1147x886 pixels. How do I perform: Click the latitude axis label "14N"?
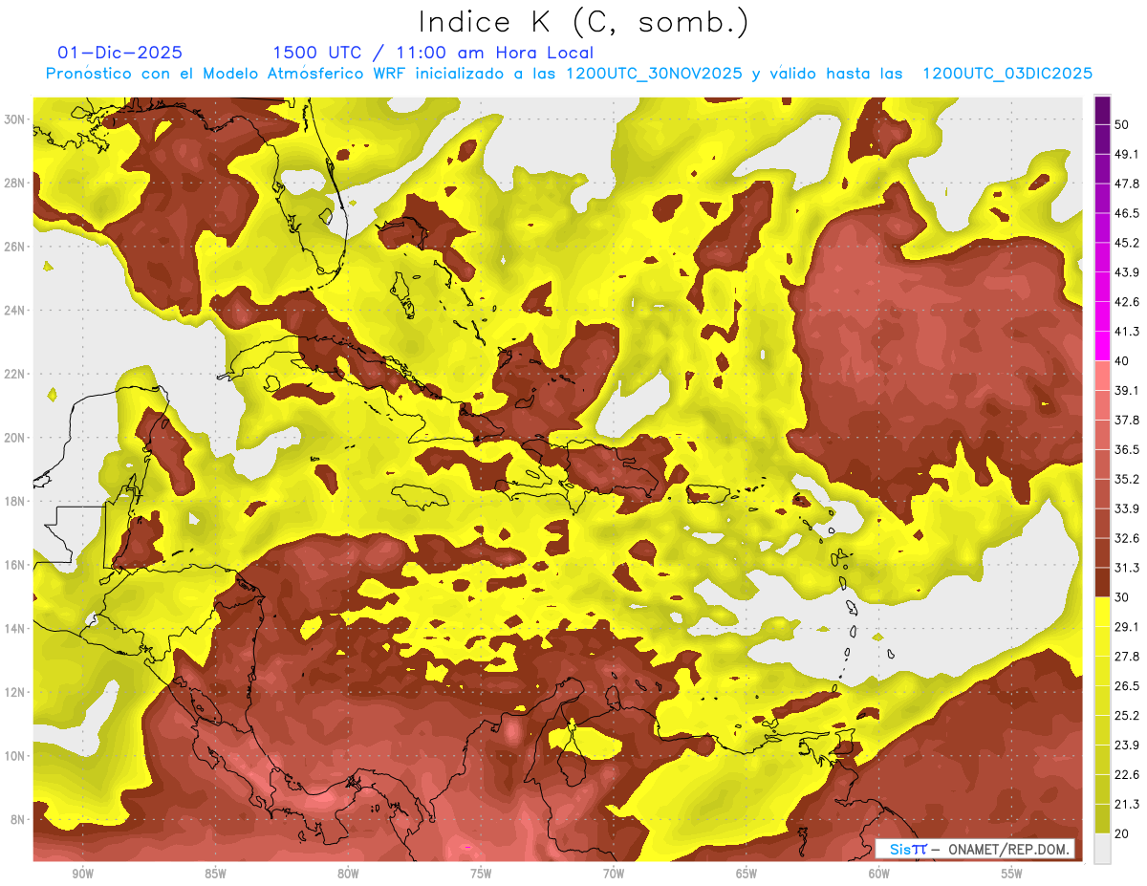(x=15, y=629)
